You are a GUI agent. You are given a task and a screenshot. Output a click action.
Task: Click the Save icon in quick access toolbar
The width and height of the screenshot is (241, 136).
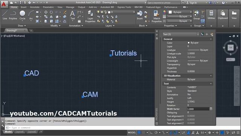(20, 3)
